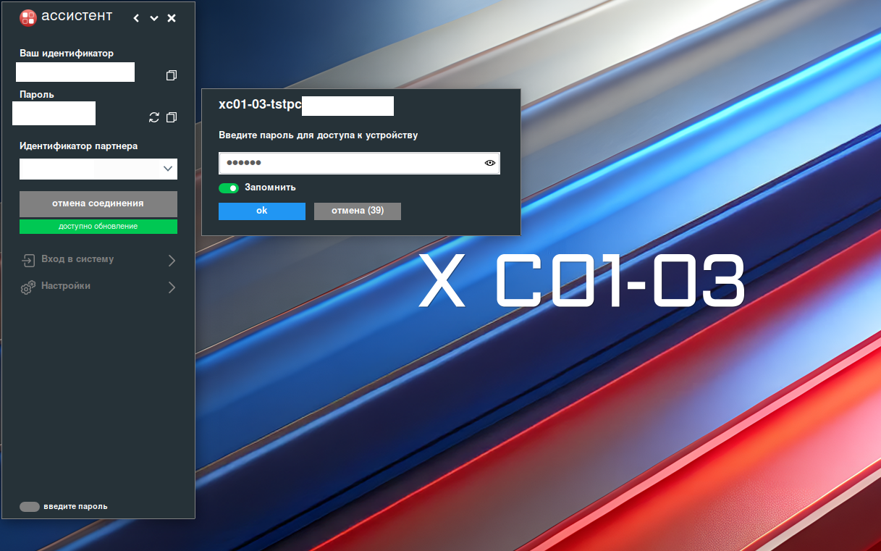Click the отмена (39) cancel button

(358, 211)
